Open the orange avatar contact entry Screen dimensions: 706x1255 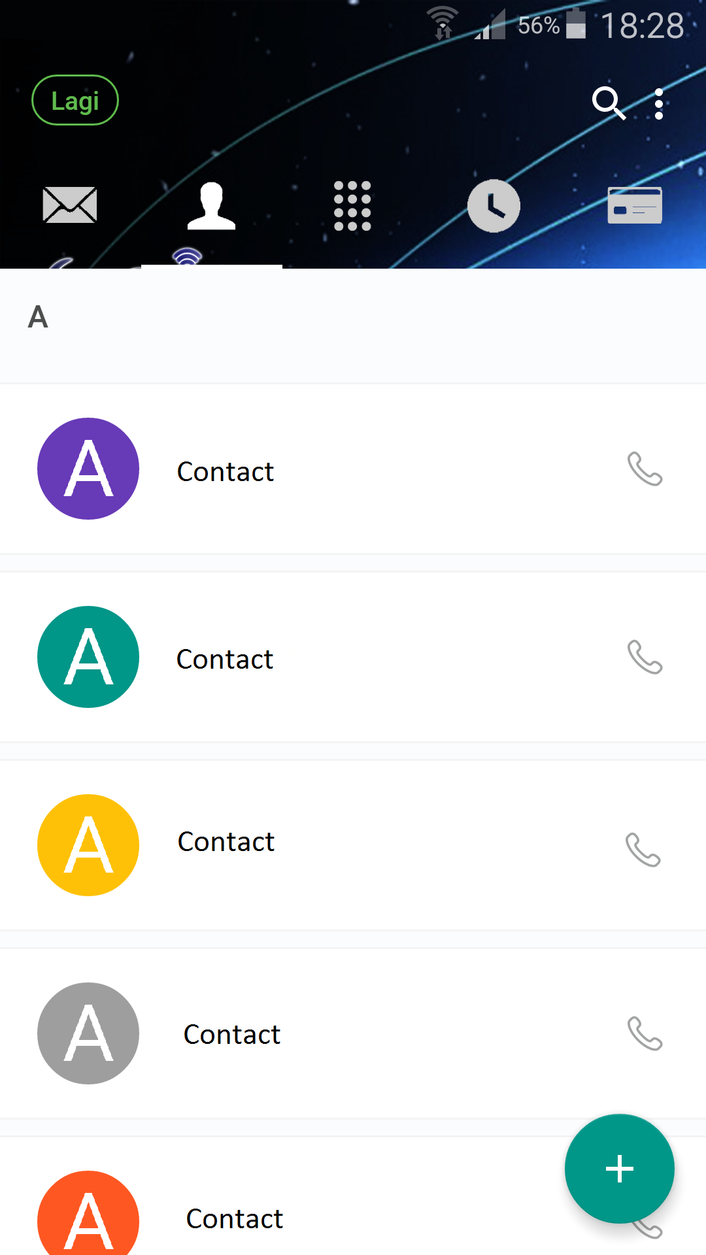coord(234,1219)
